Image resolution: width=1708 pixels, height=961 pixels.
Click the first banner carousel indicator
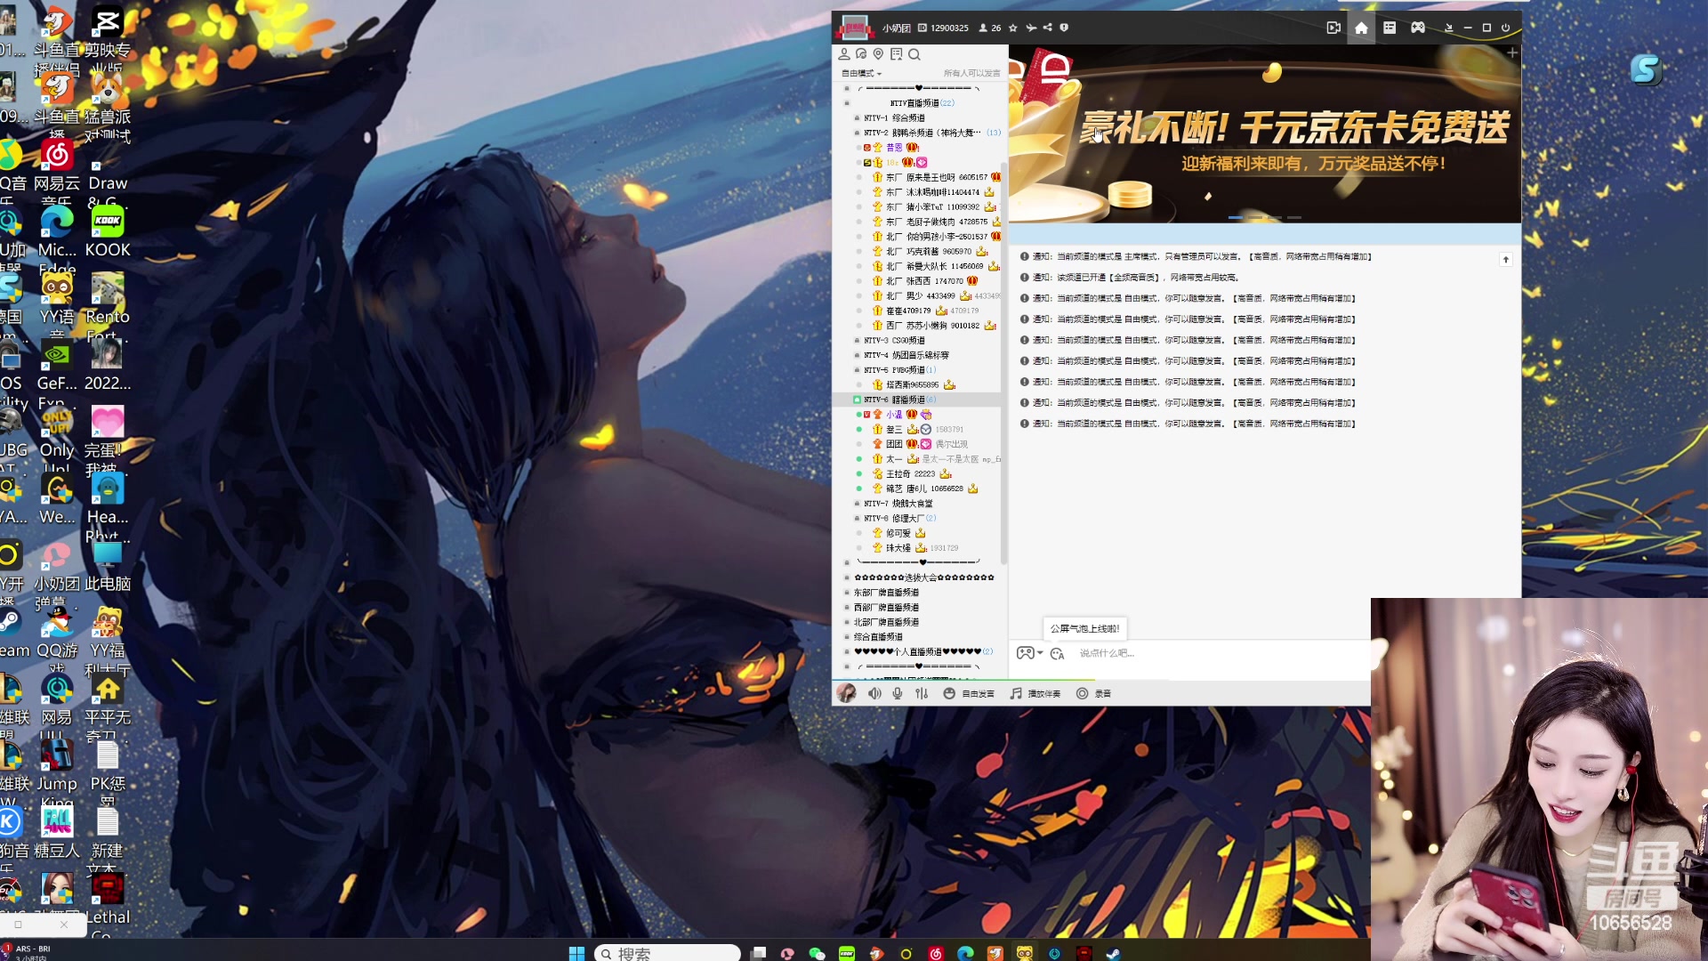coord(1236,217)
